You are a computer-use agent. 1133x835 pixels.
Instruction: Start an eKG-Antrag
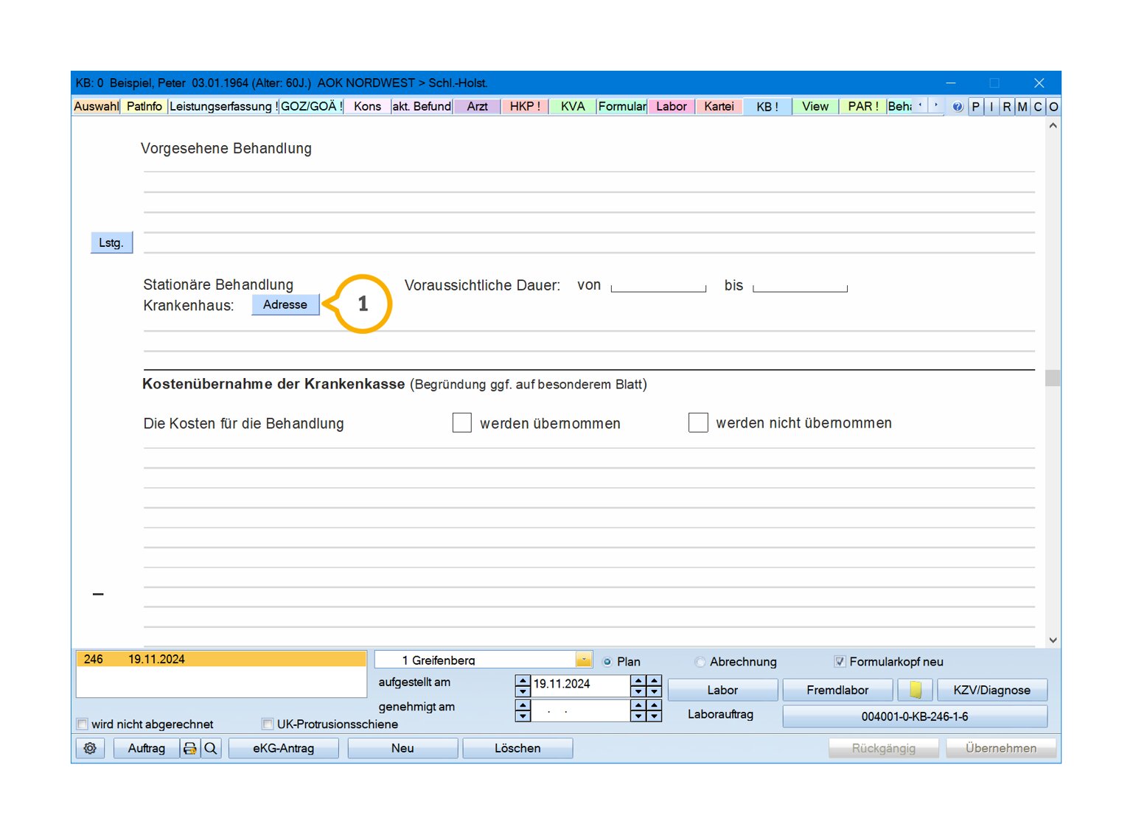click(284, 748)
